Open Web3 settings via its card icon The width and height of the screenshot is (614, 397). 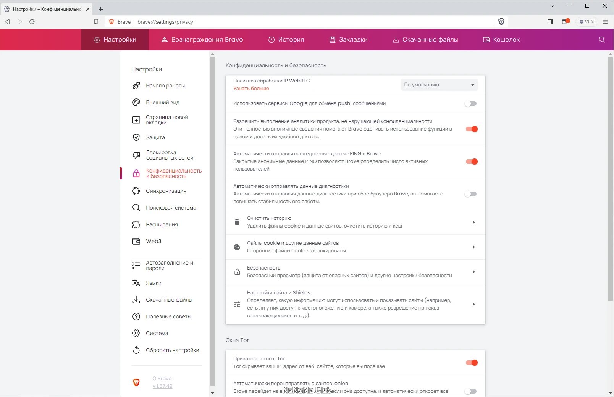click(136, 241)
